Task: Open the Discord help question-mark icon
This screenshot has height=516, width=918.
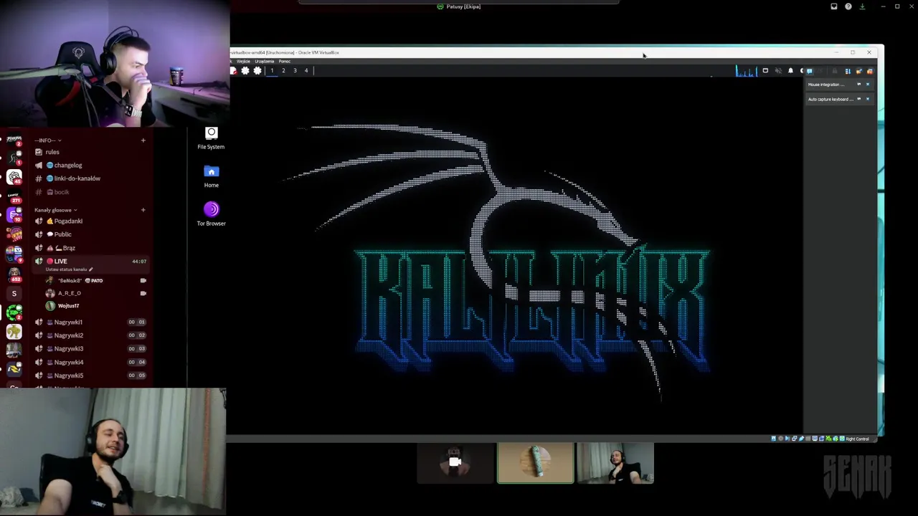Action: pos(848,6)
